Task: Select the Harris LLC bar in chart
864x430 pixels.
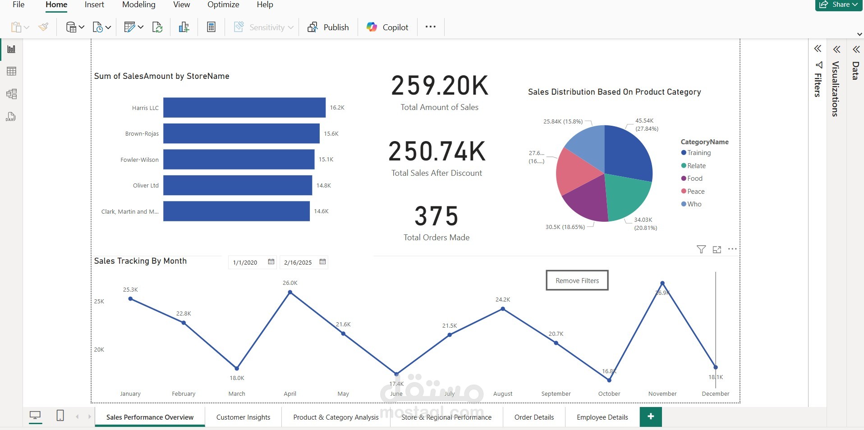Action: click(x=244, y=107)
